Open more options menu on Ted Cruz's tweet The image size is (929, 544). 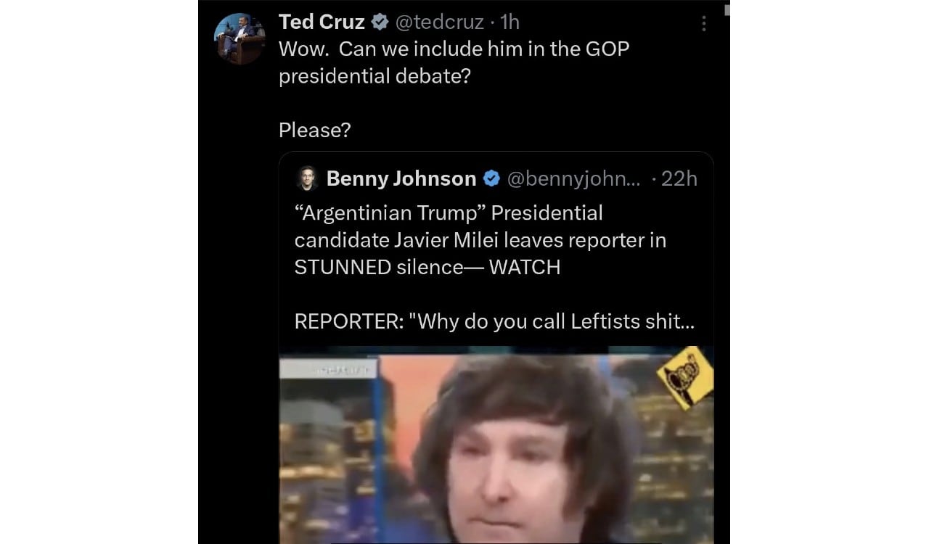click(703, 22)
